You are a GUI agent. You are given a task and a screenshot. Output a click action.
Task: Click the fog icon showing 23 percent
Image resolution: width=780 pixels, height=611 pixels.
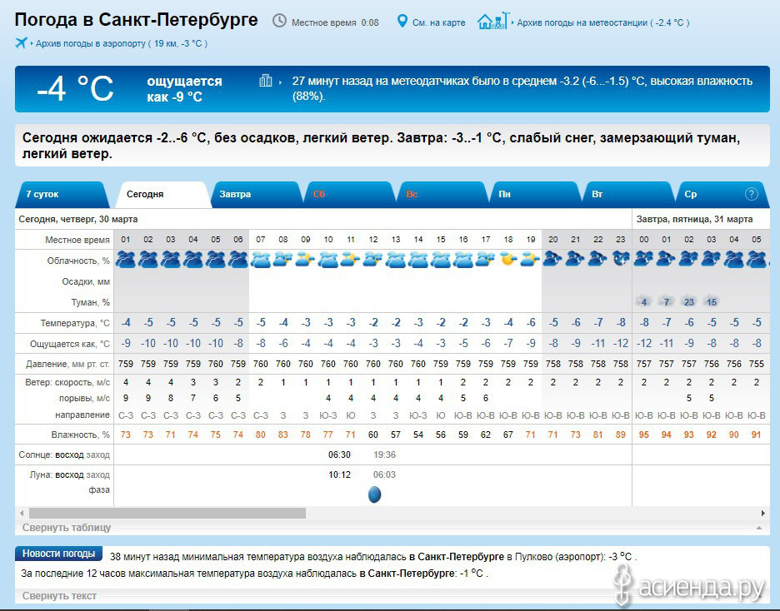coord(689,301)
